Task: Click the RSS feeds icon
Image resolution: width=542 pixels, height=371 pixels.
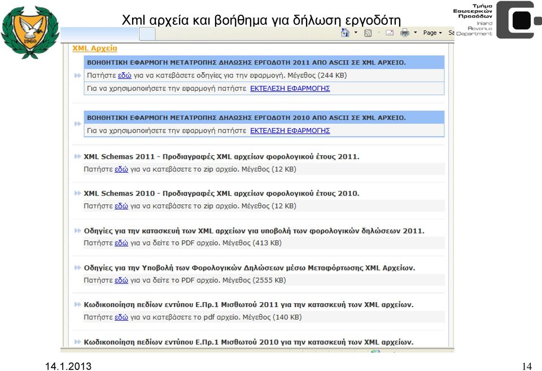Action: point(368,33)
